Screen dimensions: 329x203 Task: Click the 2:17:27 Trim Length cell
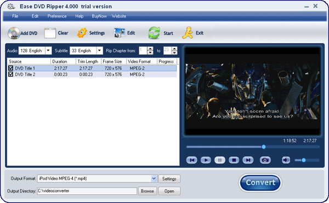[86, 68]
